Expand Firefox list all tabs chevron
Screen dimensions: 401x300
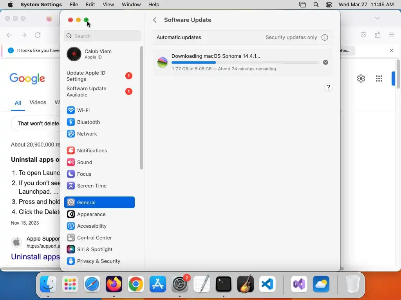click(378, 18)
